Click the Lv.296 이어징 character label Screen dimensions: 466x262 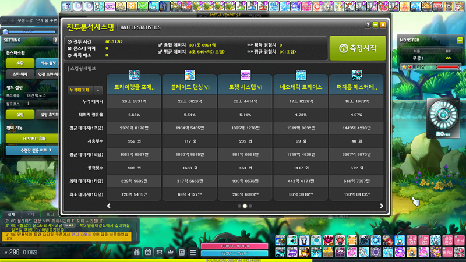(20, 253)
